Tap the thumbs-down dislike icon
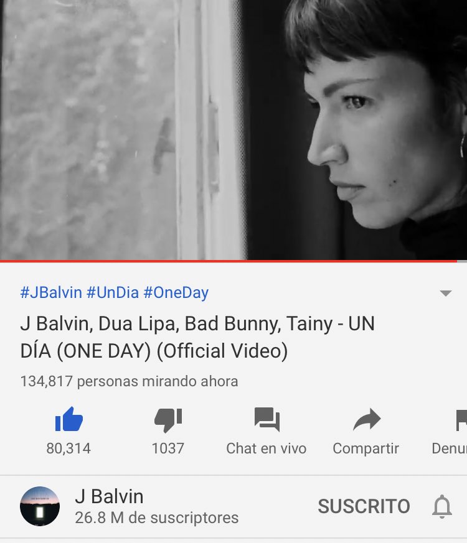467x543 pixels. [168, 420]
